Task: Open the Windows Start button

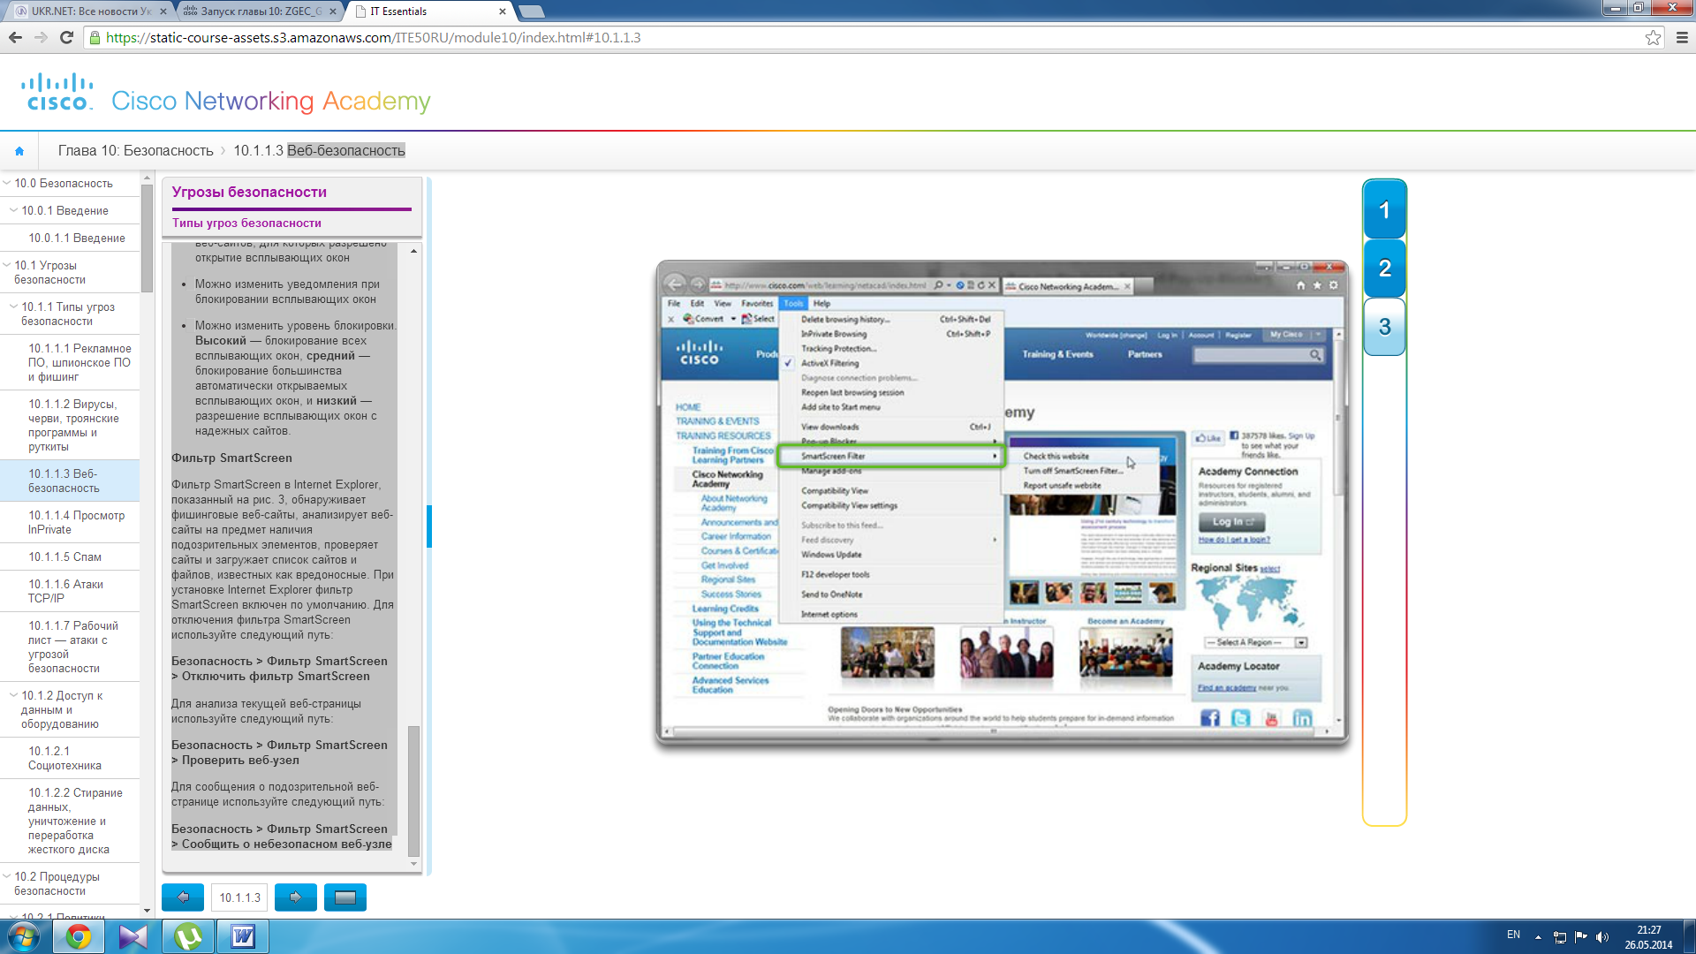Action: (x=23, y=937)
